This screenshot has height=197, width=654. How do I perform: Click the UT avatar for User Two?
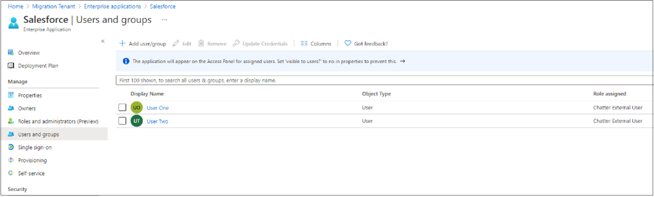136,121
